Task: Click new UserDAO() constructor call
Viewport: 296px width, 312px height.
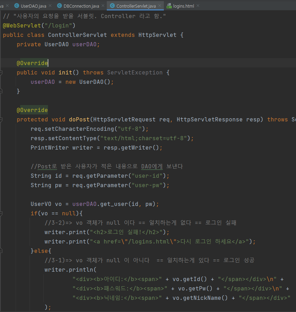Action: click(89, 82)
